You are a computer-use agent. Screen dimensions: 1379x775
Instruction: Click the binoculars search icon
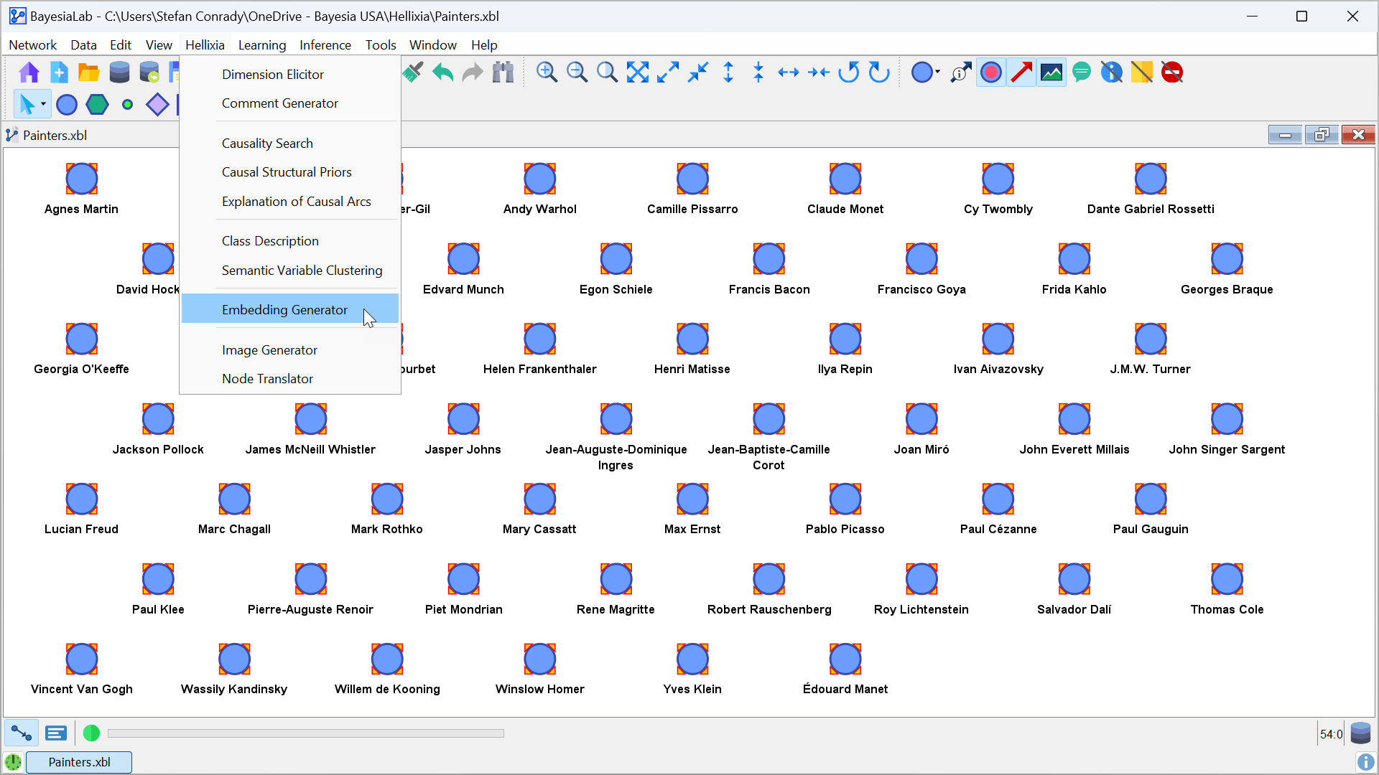coord(503,72)
